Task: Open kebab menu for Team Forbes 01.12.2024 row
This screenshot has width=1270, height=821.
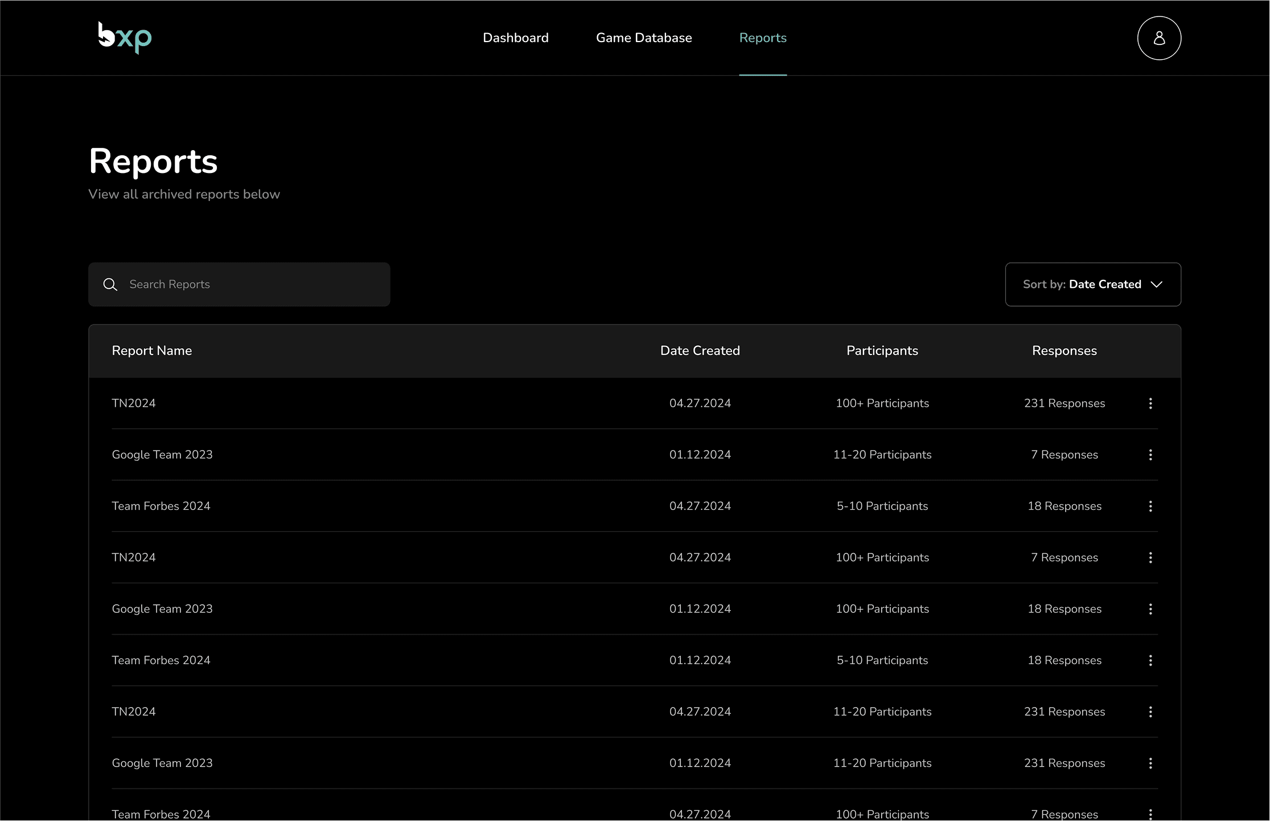Action: tap(1150, 661)
